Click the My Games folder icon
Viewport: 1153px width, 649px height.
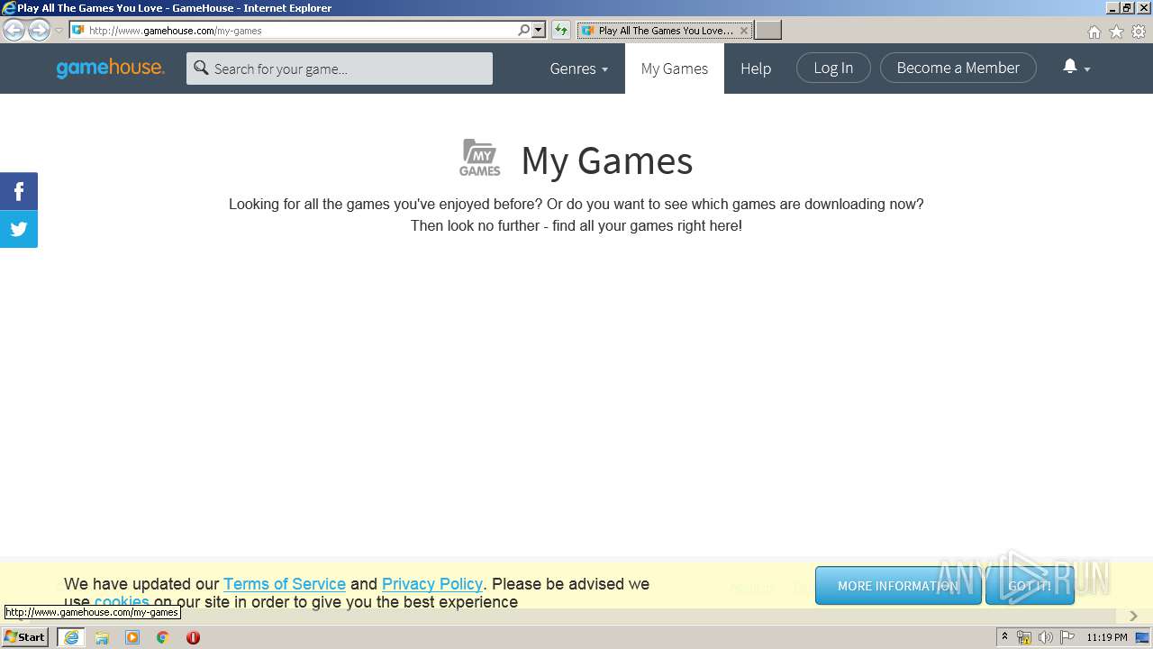click(480, 158)
